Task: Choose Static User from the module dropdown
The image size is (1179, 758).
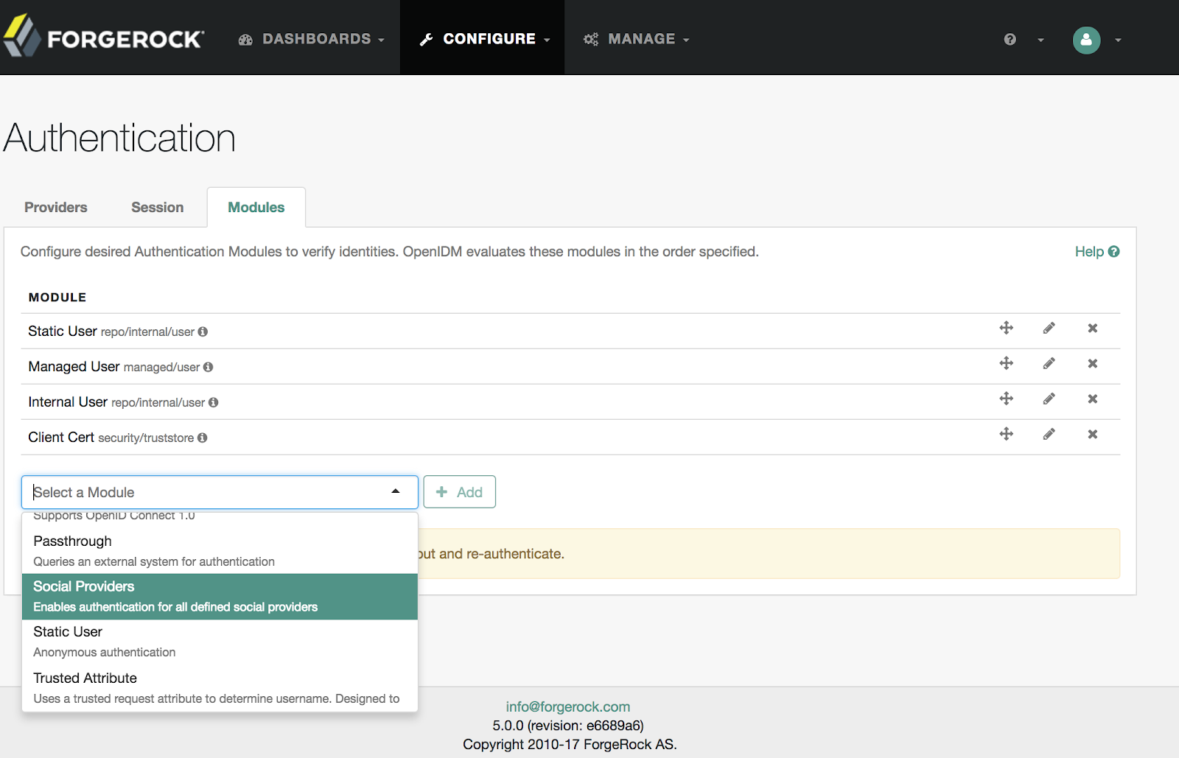Action: coord(220,642)
